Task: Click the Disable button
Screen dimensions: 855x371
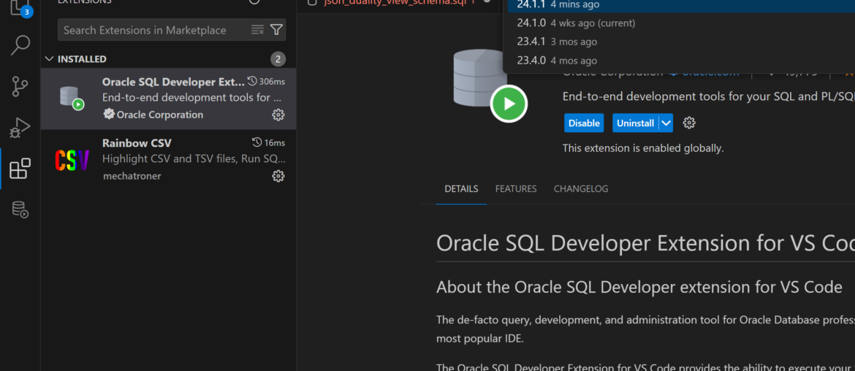Action: pyautogui.click(x=584, y=123)
